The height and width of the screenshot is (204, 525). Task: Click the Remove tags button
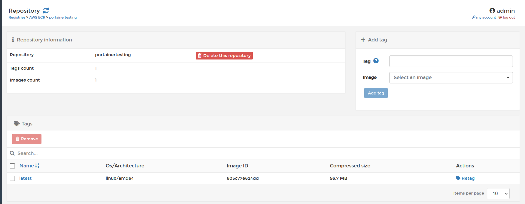click(27, 139)
